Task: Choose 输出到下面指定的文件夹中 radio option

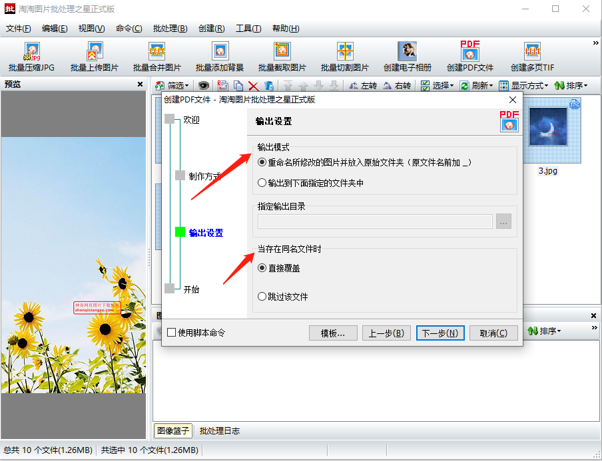Action: click(x=262, y=182)
